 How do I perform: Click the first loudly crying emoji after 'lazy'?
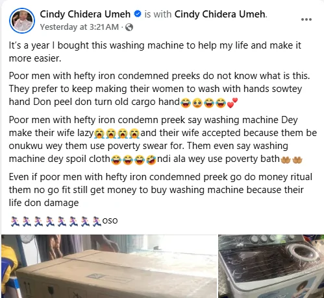tap(99, 133)
